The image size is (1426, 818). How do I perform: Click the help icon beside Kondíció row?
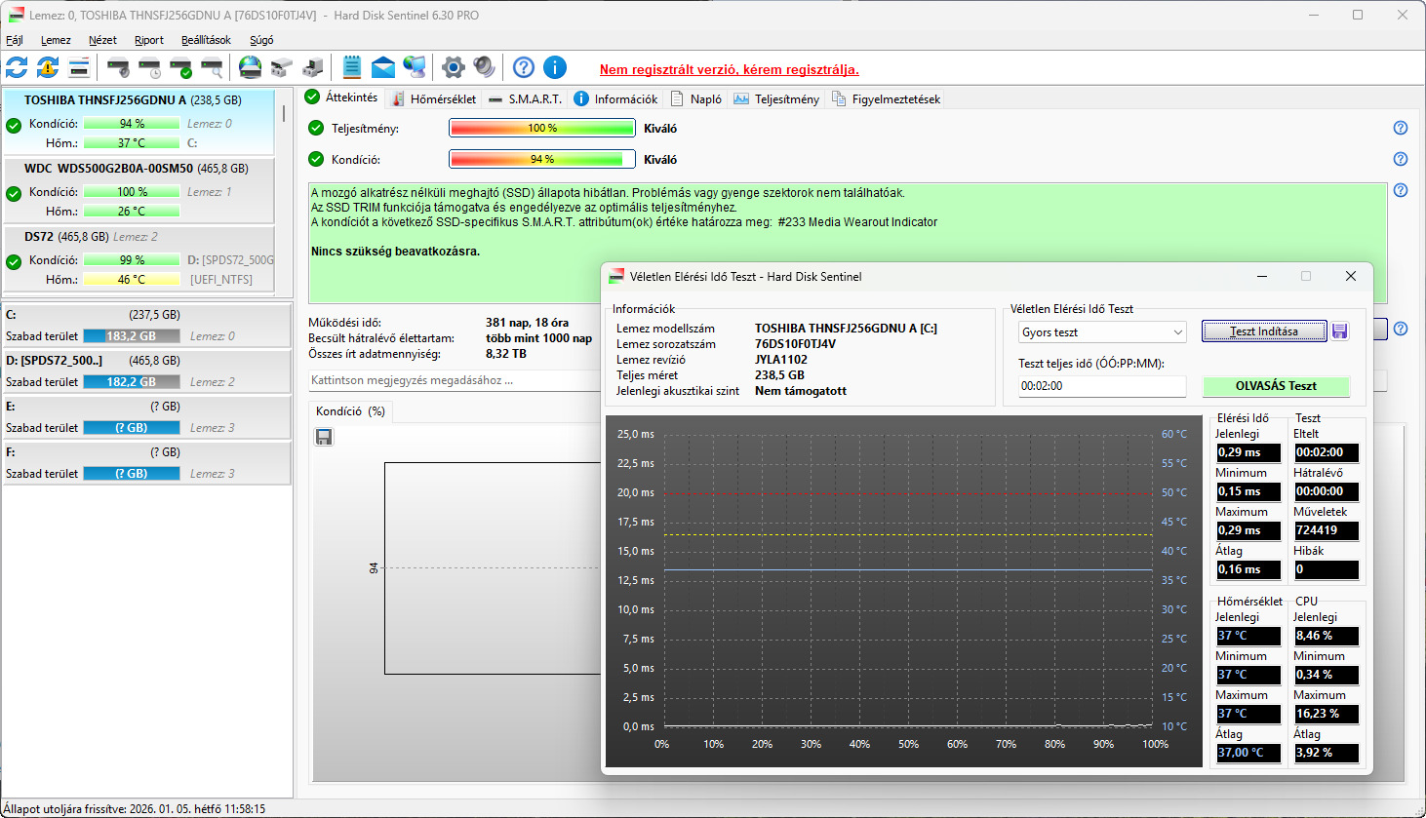[x=1401, y=159]
